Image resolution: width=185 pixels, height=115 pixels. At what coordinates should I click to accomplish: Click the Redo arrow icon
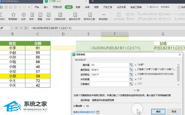click(x=24, y=7)
